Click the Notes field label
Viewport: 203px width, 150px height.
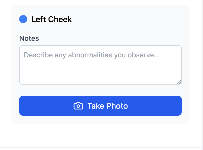(x=29, y=38)
